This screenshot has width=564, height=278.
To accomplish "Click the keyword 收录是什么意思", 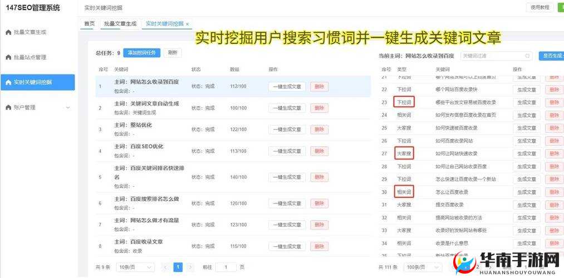I will [x=452, y=244].
